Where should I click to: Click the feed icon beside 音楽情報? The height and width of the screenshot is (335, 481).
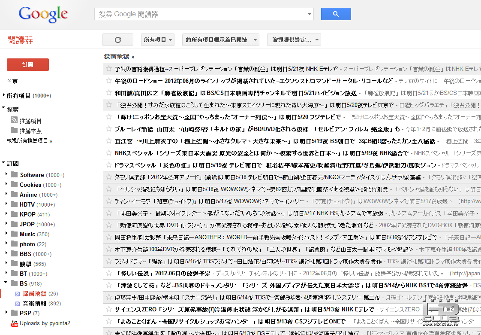point(18,304)
